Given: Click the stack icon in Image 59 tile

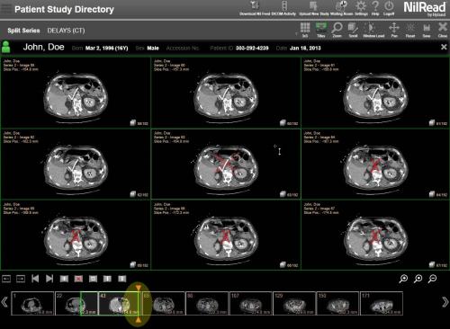Looking at the screenshot, I should (x=133, y=123).
